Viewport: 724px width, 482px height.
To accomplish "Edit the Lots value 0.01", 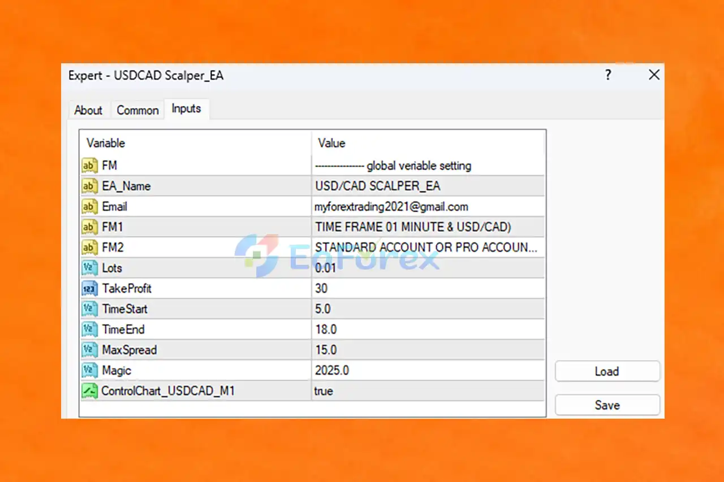I will click(x=428, y=268).
